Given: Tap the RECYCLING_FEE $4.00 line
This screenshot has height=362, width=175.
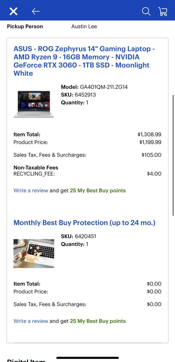Looking at the screenshot, I should (x=87, y=174).
